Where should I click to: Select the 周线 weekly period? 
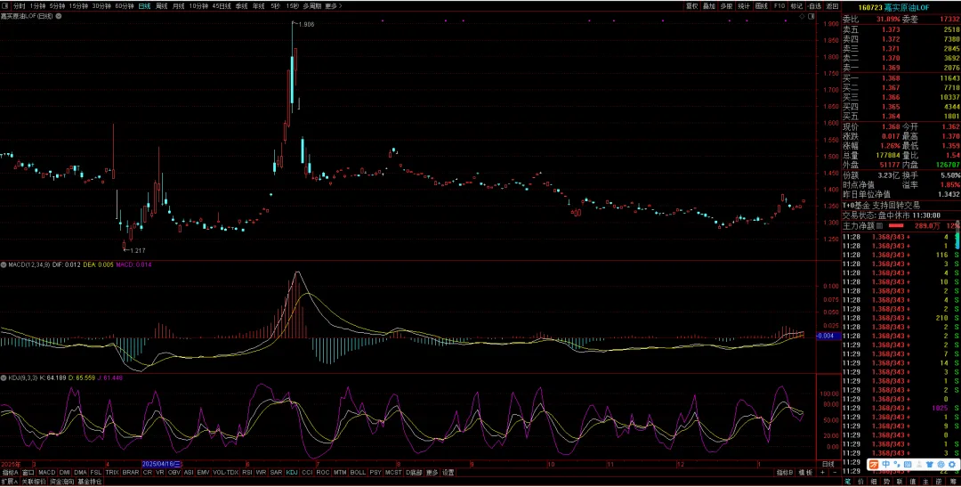point(162,5)
